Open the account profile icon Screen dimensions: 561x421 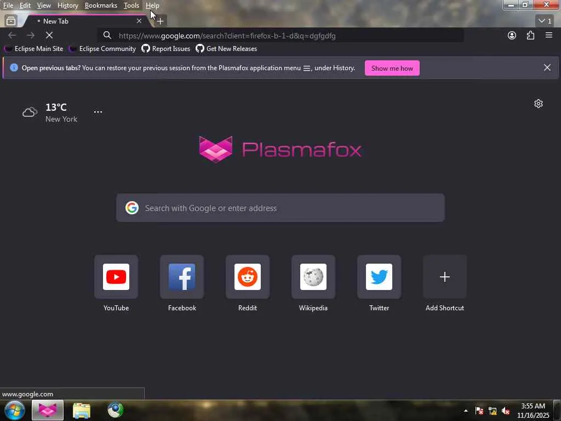(512, 35)
